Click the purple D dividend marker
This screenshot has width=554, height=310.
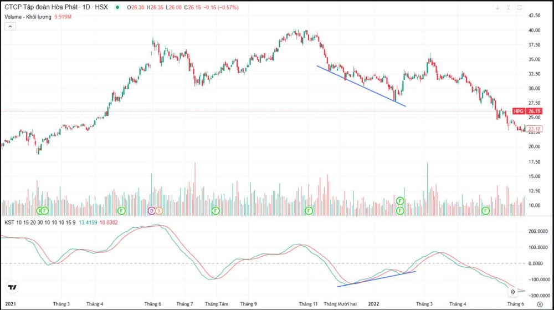click(151, 211)
